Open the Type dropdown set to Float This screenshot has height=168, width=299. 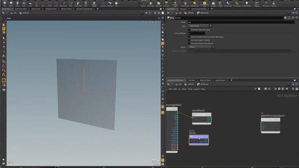(x=200, y=26)
